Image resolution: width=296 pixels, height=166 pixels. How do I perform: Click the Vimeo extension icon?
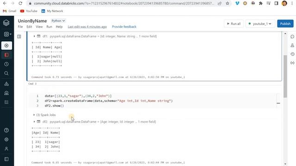coord(237,3)
